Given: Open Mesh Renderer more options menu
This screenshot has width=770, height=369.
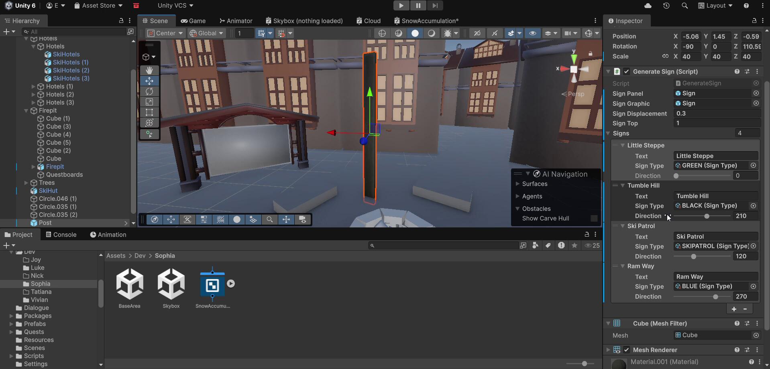Looking at the screenshot, I should [758, 350].
